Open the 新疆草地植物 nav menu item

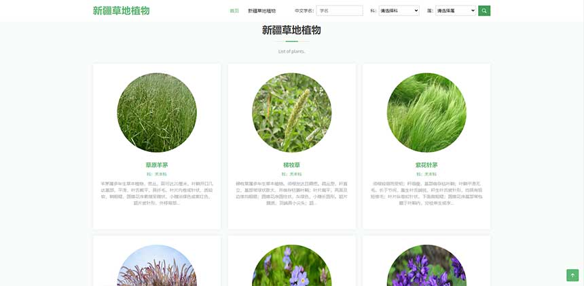(x=262, y=11)
